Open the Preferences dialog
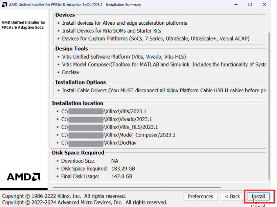277x207 pixels. (200, 196)
